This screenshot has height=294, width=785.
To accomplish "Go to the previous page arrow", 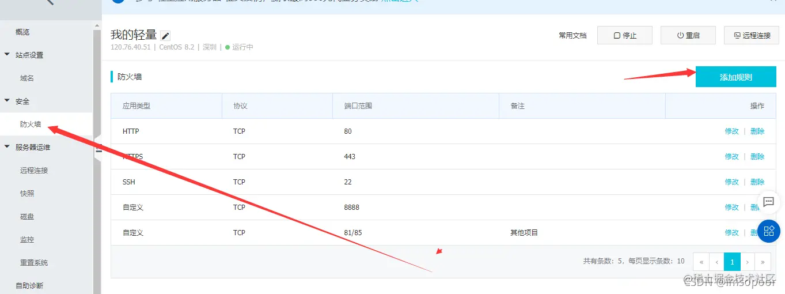I will pos(716,261).
